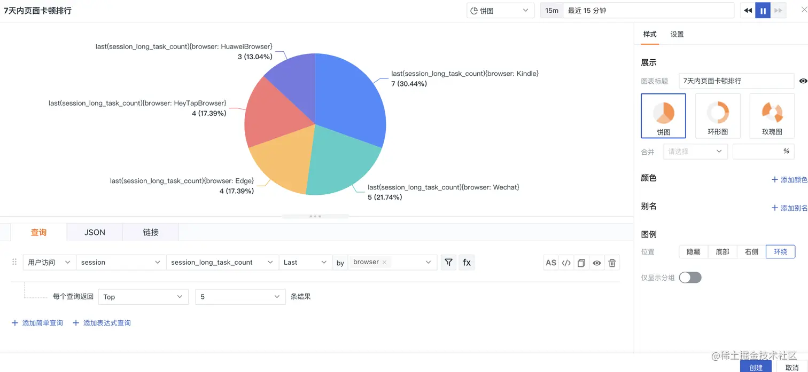Open the fx function icon
Screen dimensions: 808x372
(467, 262)
